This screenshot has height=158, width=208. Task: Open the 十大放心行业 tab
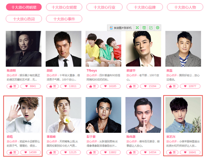click(x=105, y=7)
